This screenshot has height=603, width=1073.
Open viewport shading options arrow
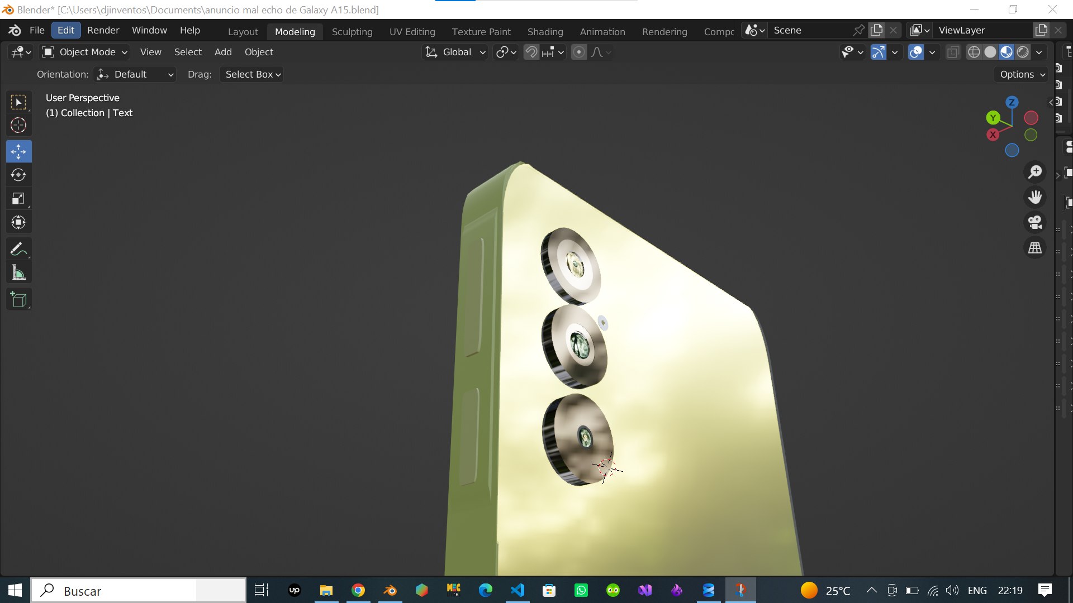pyautogui.click(x=1039, y=52)
